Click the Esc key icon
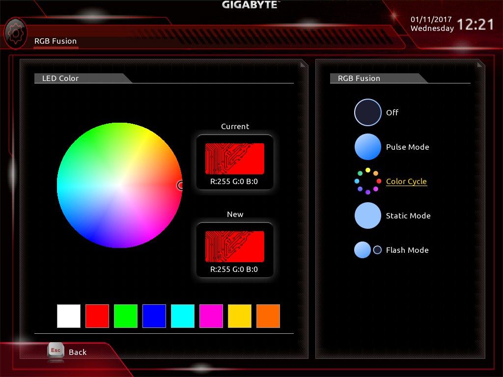503x377 pixels. click(x=56, y=350)
